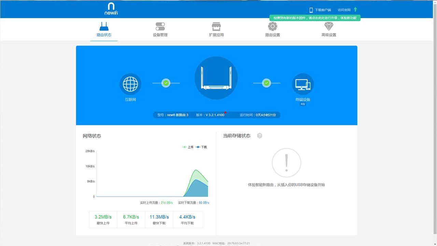Open the 路由状态 router status tab
Image resolution: width=437 pixels, height=246 pixels.
click(x=104, y=30)
